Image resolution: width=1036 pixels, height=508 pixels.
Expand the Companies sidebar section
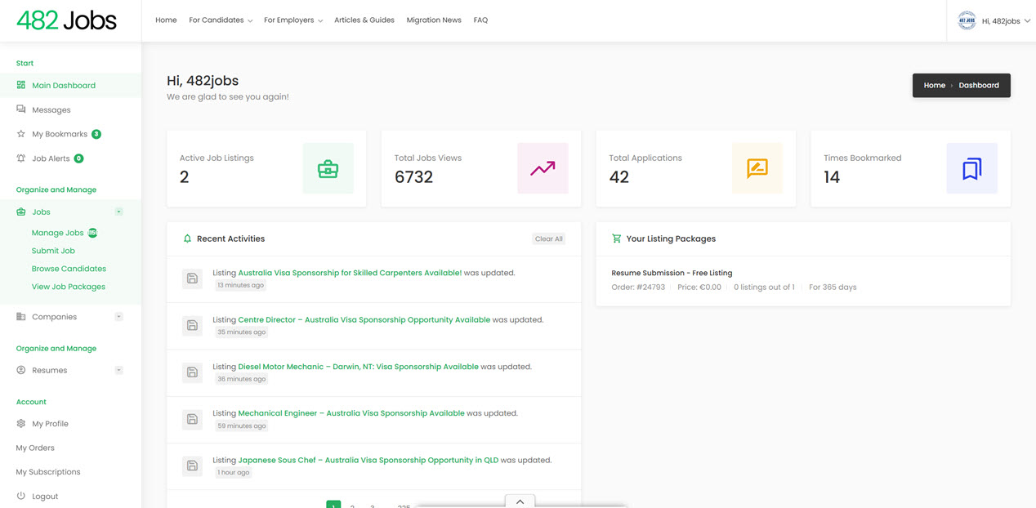[x=118, y=317]
